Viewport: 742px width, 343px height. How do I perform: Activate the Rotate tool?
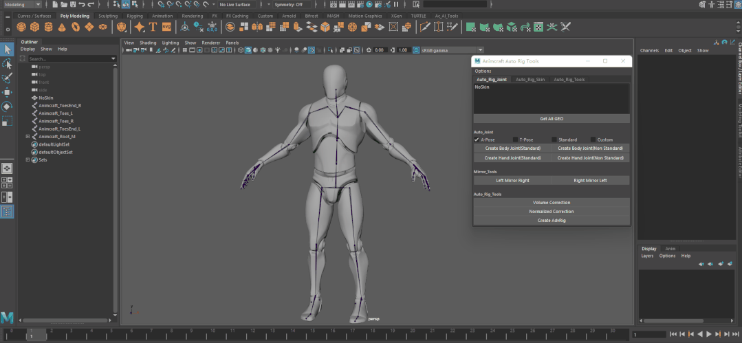point(7,107)
